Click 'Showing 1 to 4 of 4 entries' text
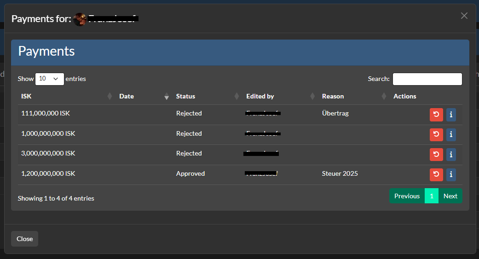479x259 pixels. pos(56,199)
